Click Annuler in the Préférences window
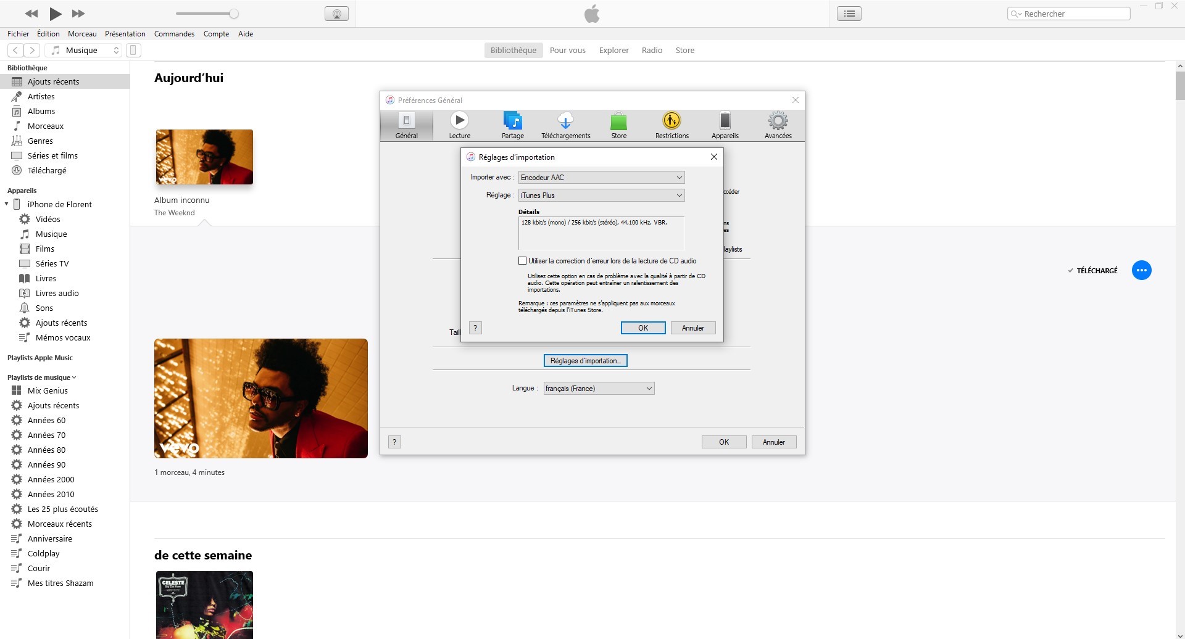The image size is (1185, 639). click(774, 442)
